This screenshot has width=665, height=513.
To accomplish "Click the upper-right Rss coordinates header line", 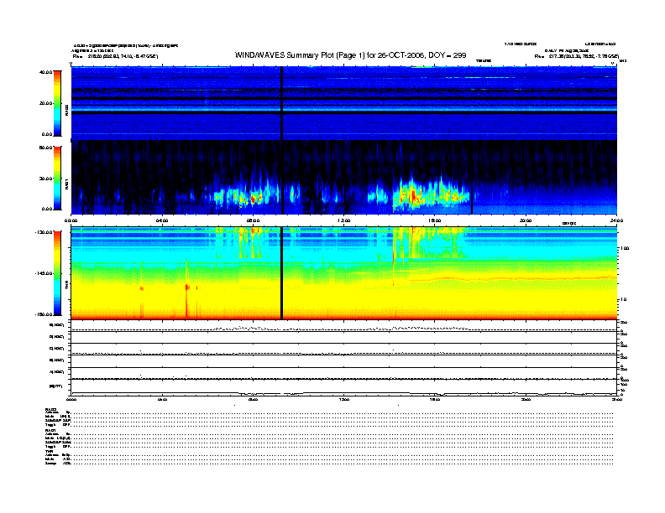I will pyautogui.click(x=577, y=56).
